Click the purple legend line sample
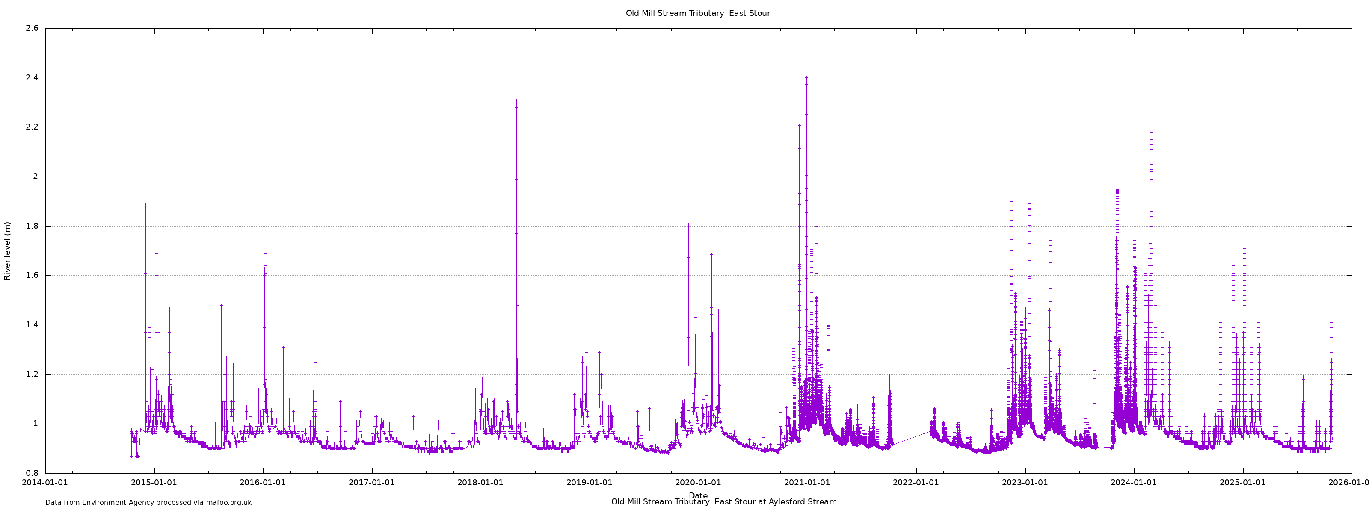Viewport: 1369px width, 513px height. [856, 502]
